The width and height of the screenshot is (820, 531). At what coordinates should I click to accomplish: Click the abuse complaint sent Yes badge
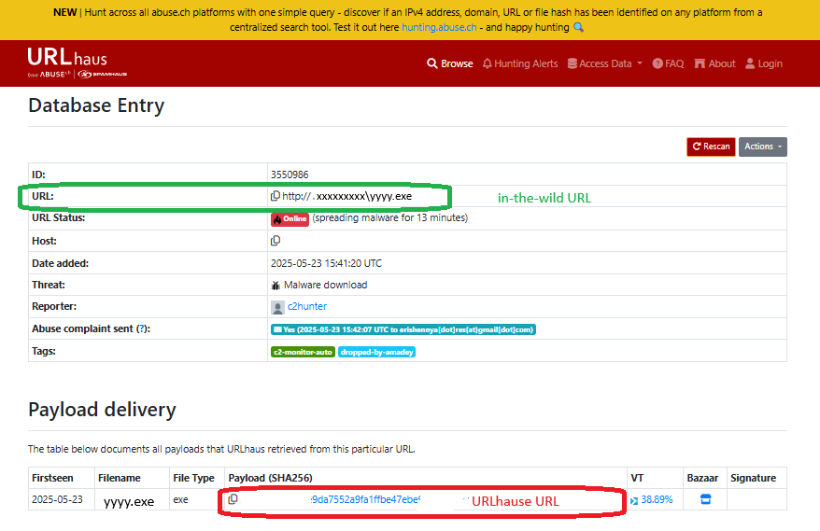[403, 329]
